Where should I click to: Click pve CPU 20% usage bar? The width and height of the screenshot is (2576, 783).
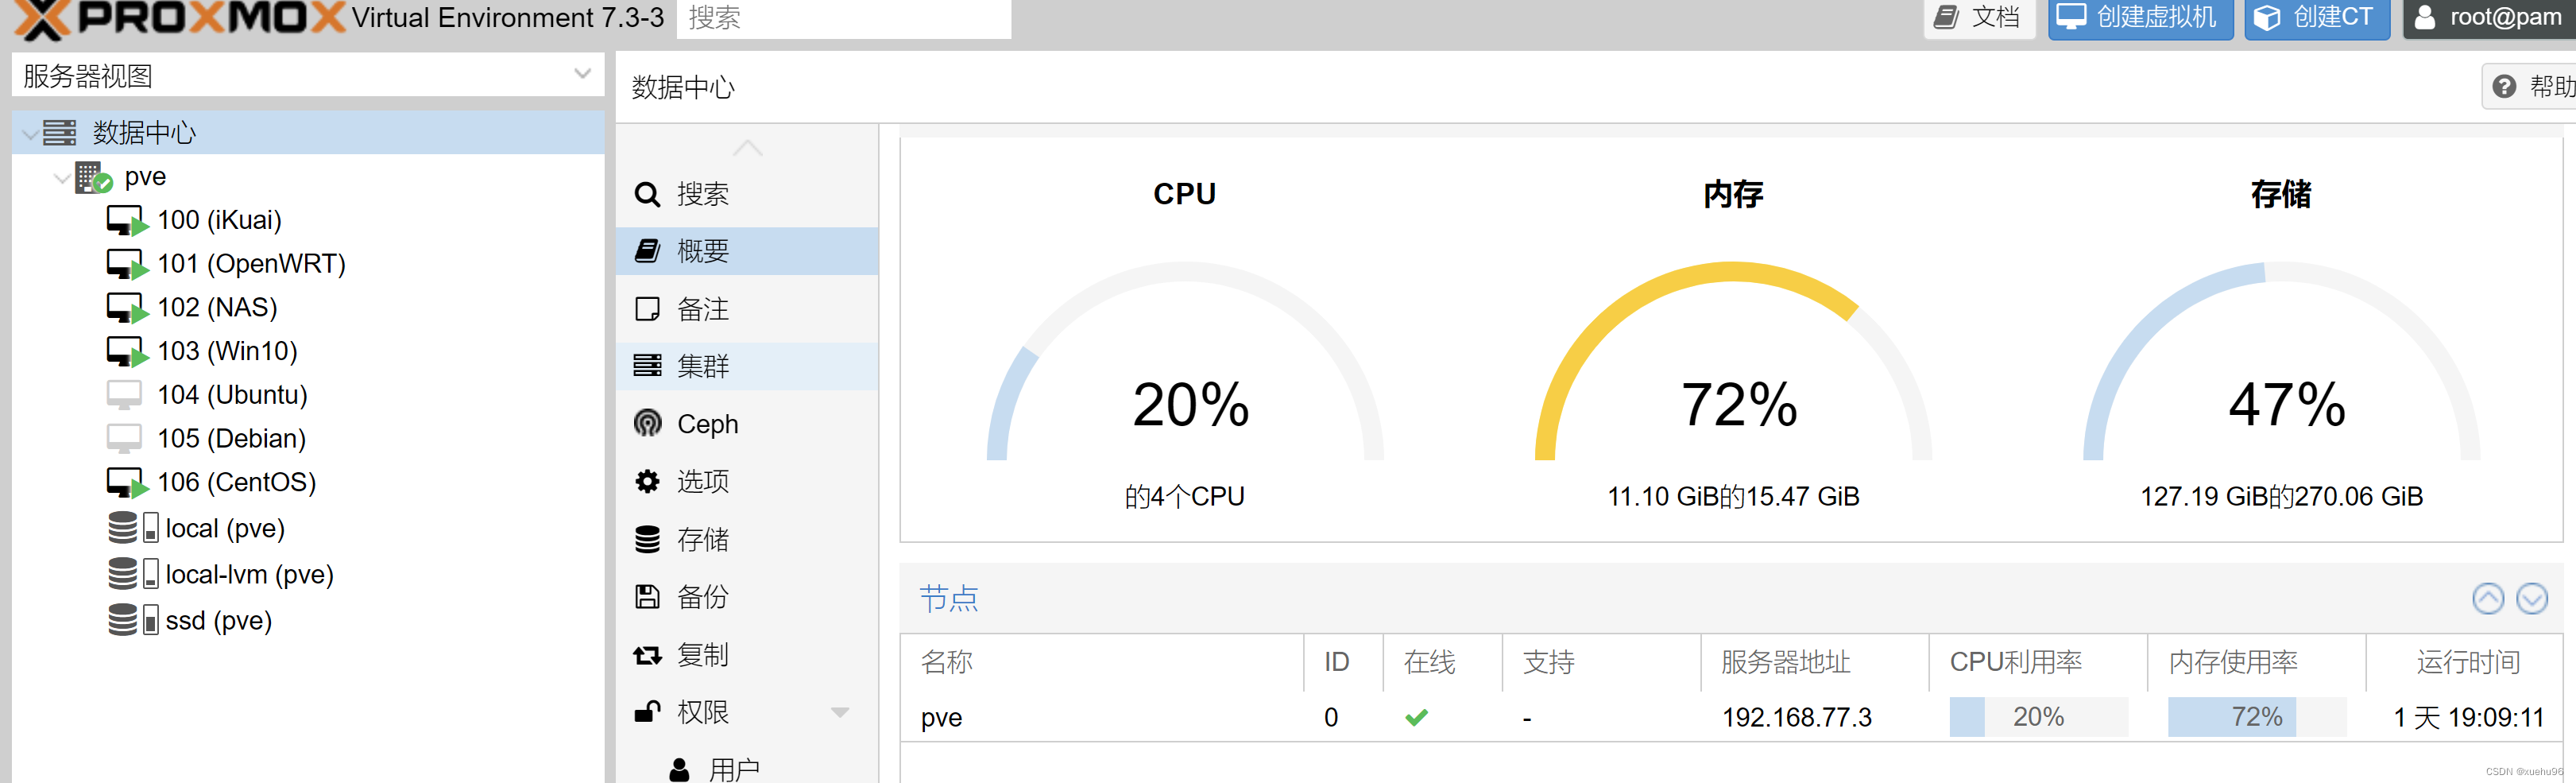2038,717
